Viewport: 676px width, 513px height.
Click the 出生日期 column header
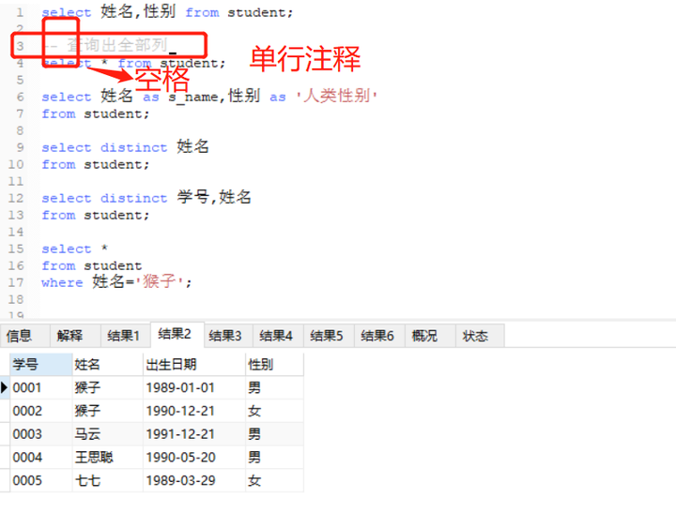click(194, 365)
